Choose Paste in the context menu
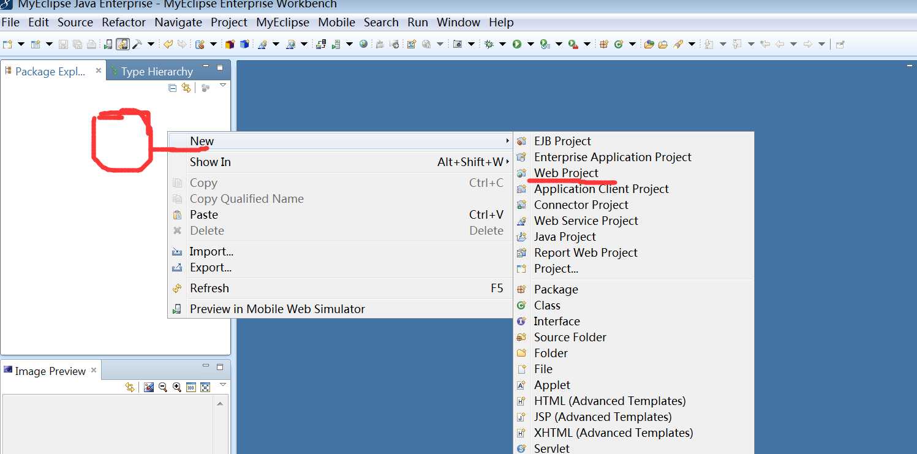 [204, 215]
